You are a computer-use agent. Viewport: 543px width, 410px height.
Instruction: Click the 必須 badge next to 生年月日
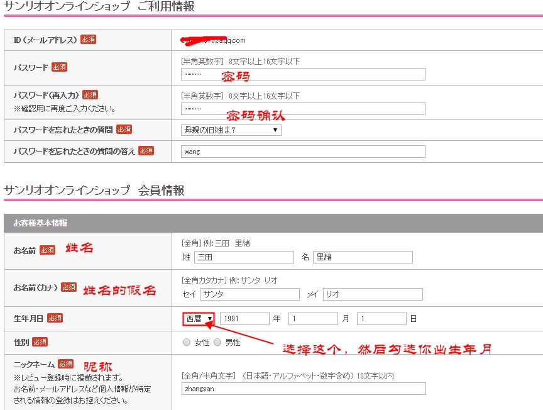55,318
